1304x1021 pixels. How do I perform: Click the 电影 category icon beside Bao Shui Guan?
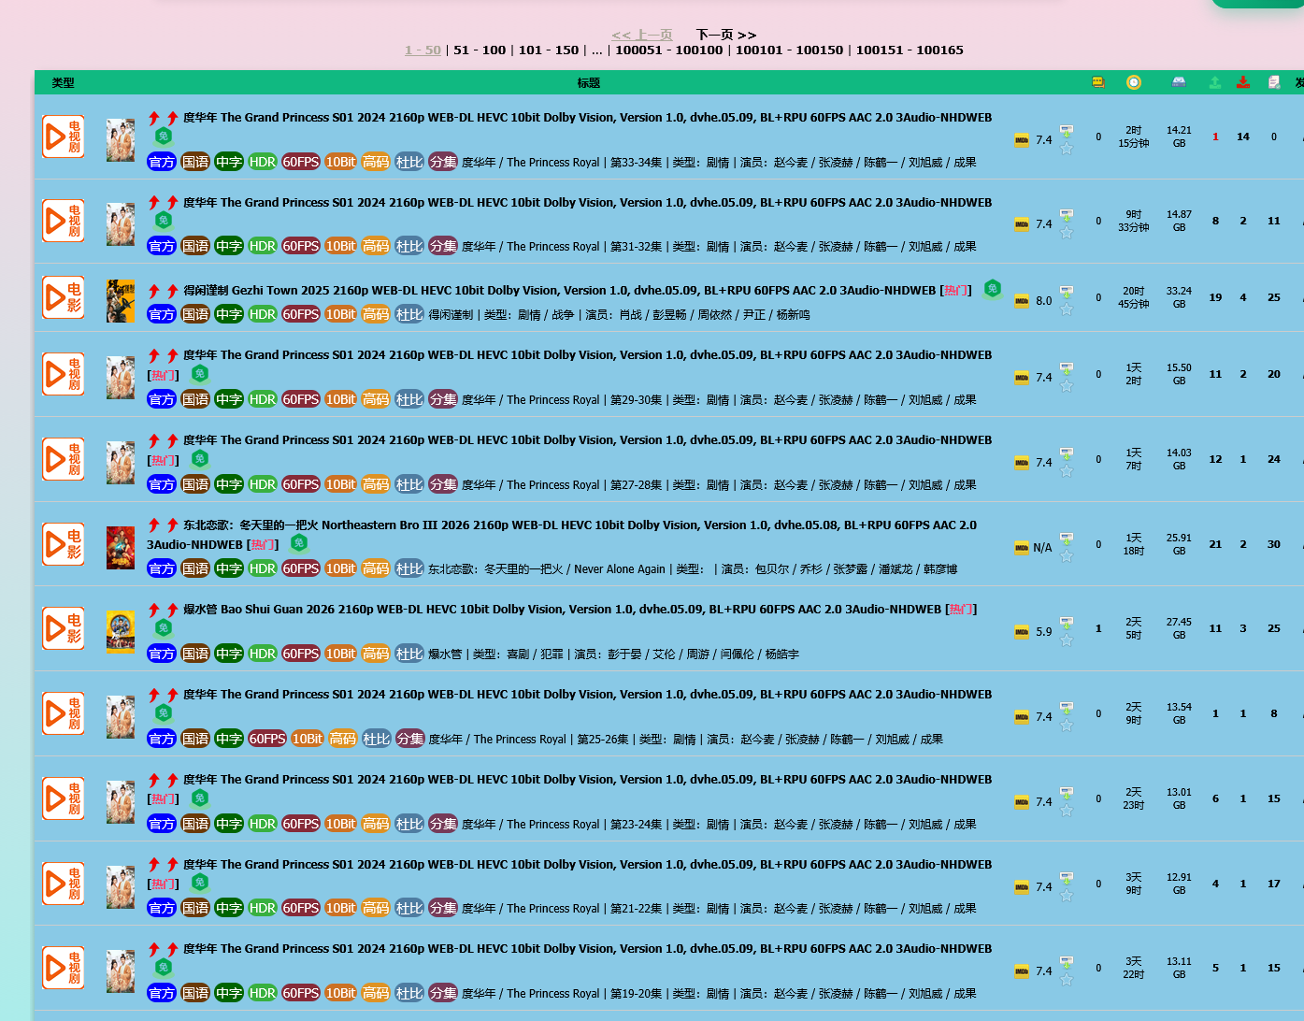[64, 628]
